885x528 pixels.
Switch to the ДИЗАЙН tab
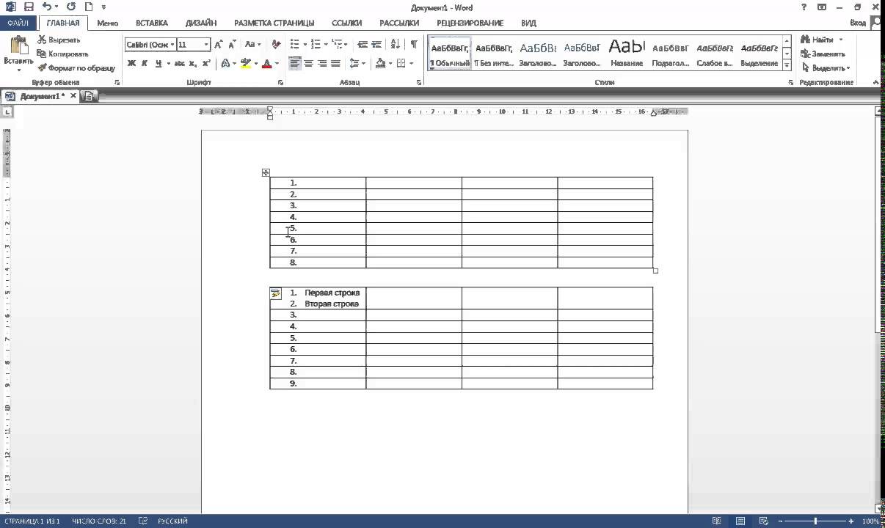click(x=200, y=23)
